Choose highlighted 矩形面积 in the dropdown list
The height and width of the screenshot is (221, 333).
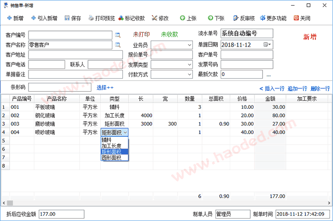115,152
